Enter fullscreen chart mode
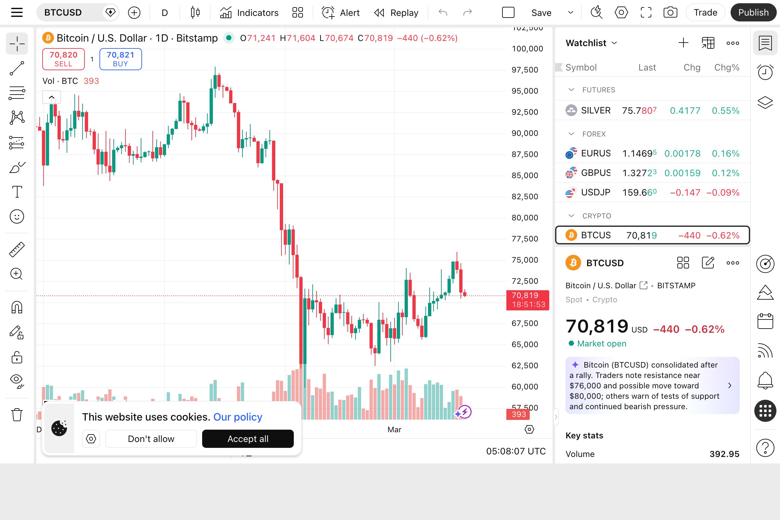The image size is (780, 520). click(x=645, y=12)
